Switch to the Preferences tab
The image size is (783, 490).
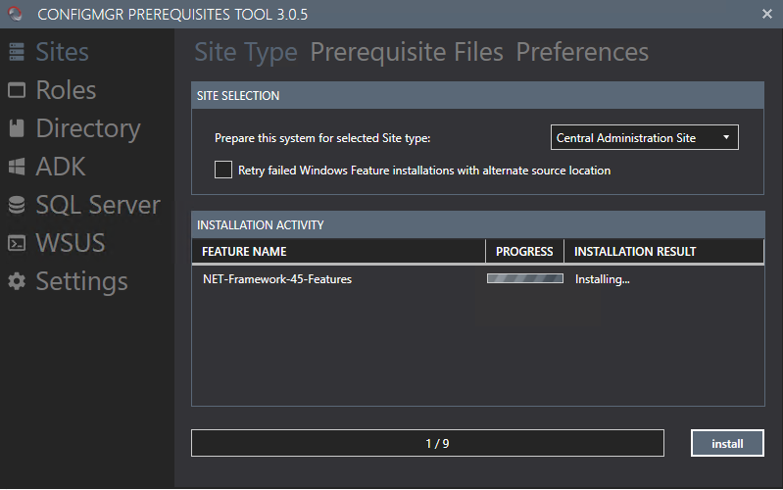coord(582,53)
